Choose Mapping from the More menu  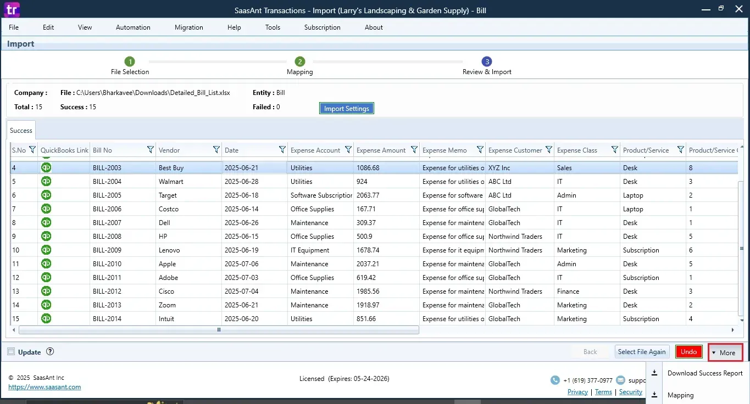(x=680, y=395)
